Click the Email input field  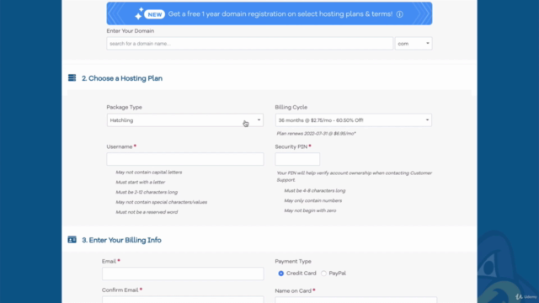point(183,274)
